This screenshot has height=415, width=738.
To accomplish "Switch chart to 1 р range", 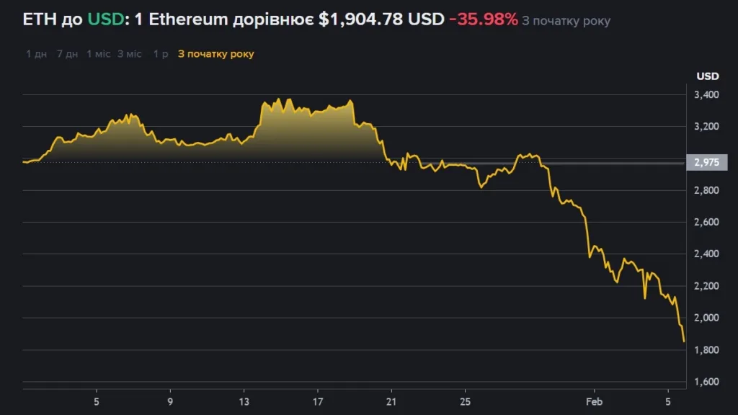I will pyautogui.click(x=161, y=54).
